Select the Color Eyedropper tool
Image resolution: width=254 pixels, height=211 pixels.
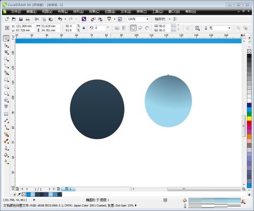click(x=6, y=141)
